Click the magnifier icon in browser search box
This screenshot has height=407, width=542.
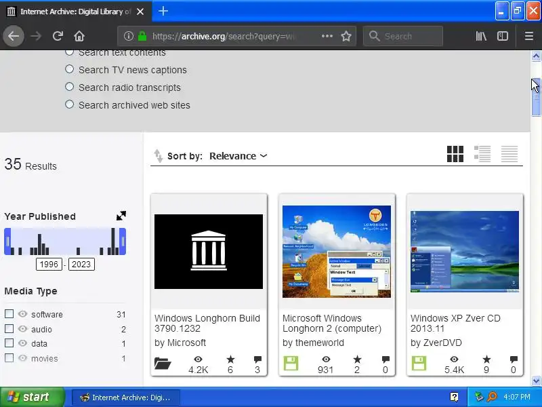374,36
